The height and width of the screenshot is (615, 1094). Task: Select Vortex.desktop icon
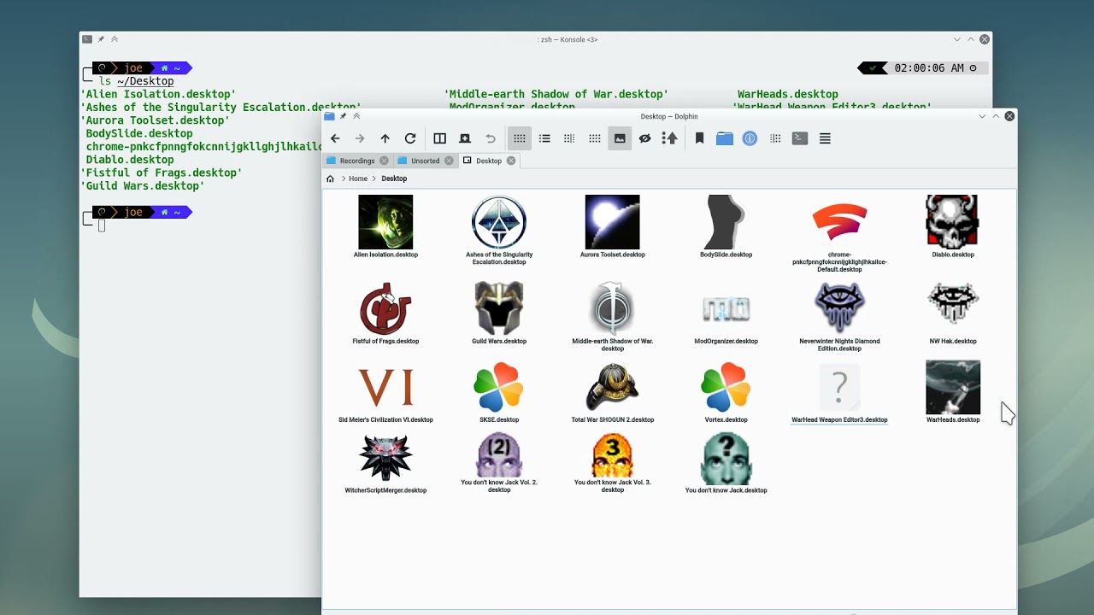point(726,387)
